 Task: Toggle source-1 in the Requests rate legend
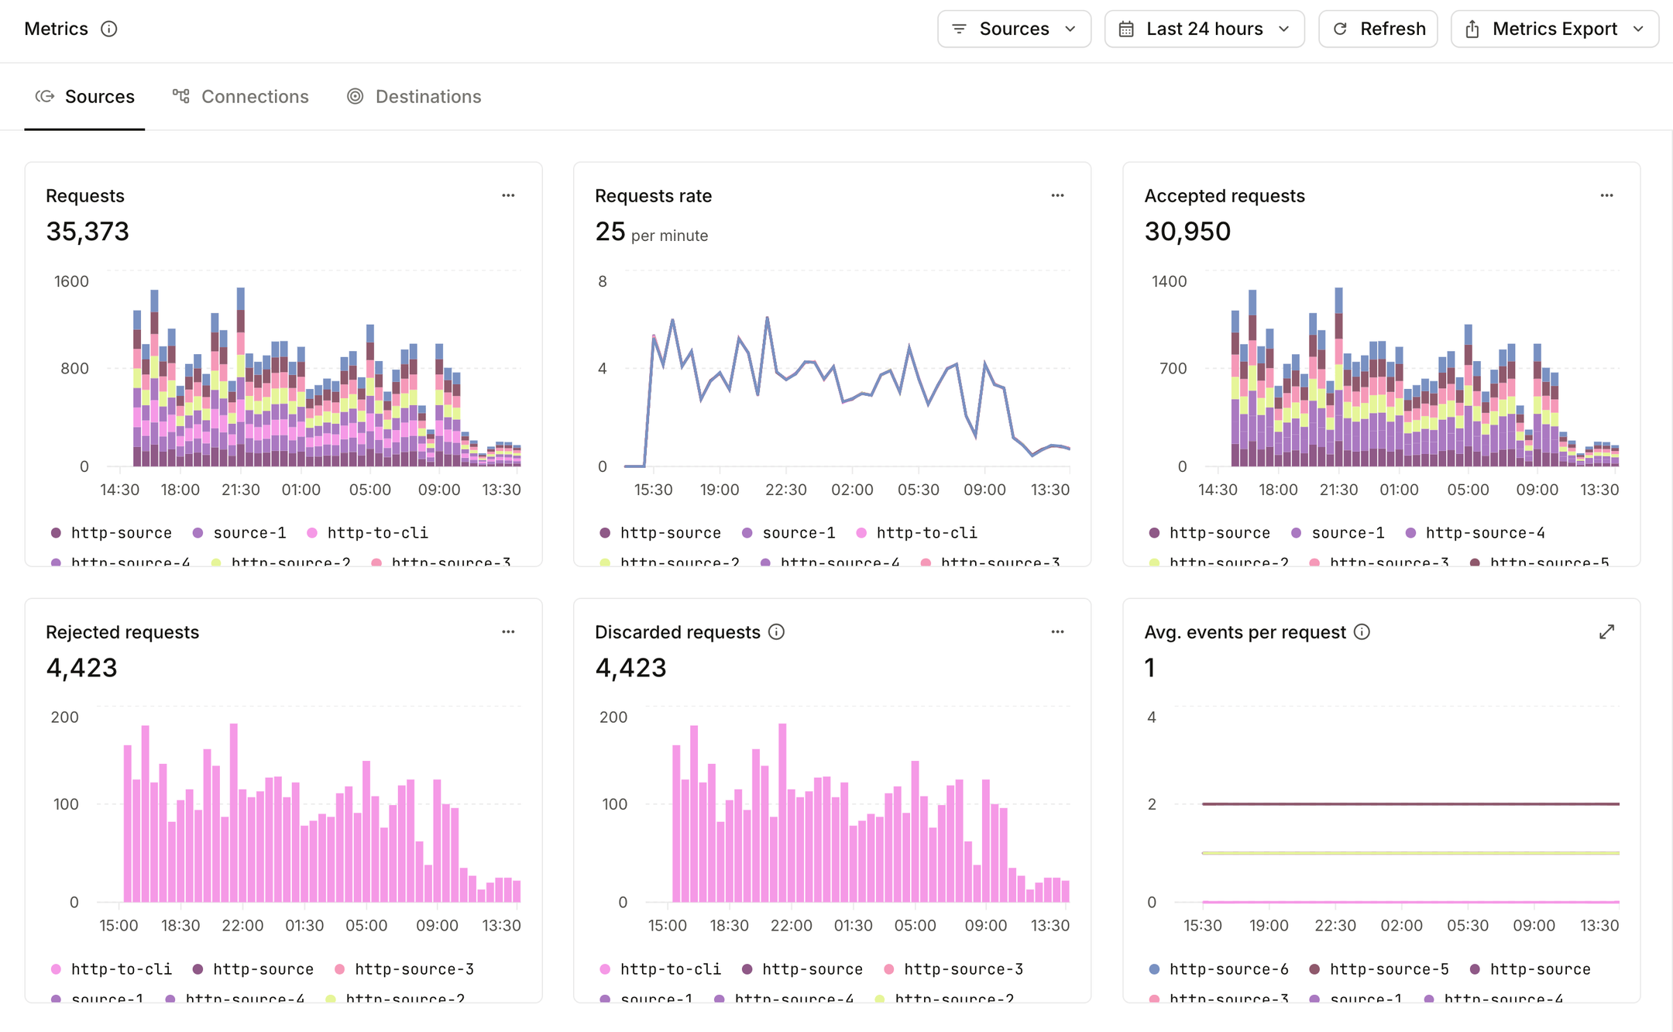(x=790, y=532)
